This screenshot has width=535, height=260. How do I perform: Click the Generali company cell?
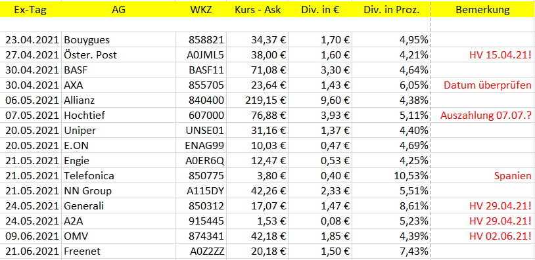click(118, 206)
